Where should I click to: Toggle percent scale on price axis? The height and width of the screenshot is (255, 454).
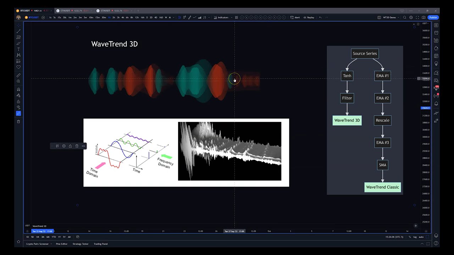[410, 237]
